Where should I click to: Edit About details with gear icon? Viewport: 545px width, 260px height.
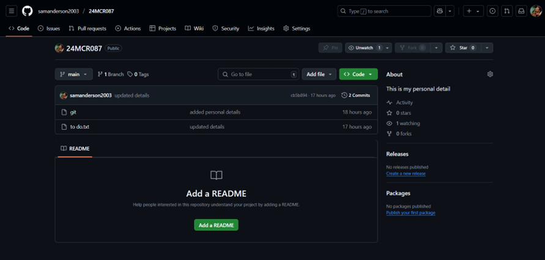[490, 74]
